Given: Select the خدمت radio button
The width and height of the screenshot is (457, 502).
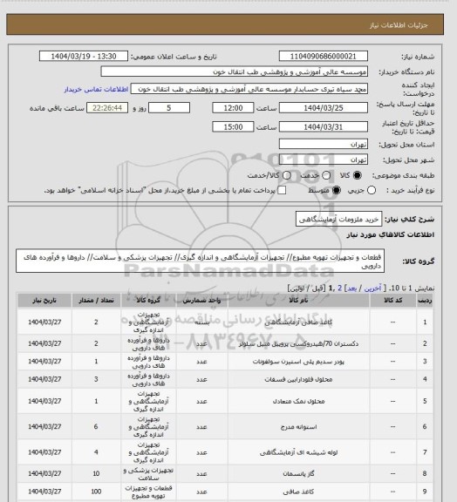Looking at the screenshot, I should [x=326, y=175].
